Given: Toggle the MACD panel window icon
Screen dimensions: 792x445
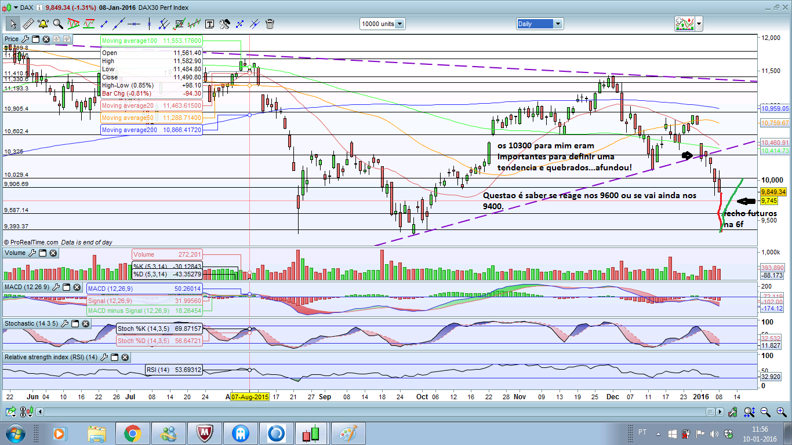Looking at the screenshot, I should pyautogui.click(x=66, y=287).
